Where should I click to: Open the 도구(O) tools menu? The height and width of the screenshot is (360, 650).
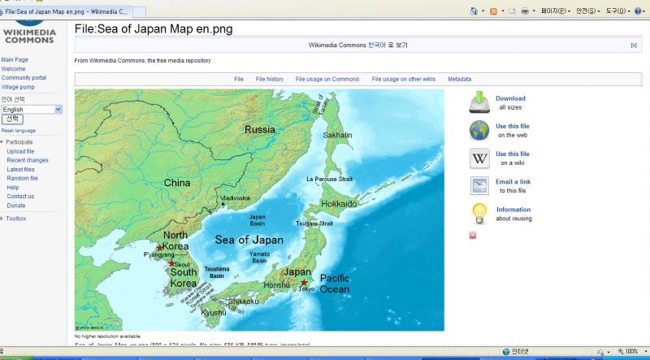point(619,11)
